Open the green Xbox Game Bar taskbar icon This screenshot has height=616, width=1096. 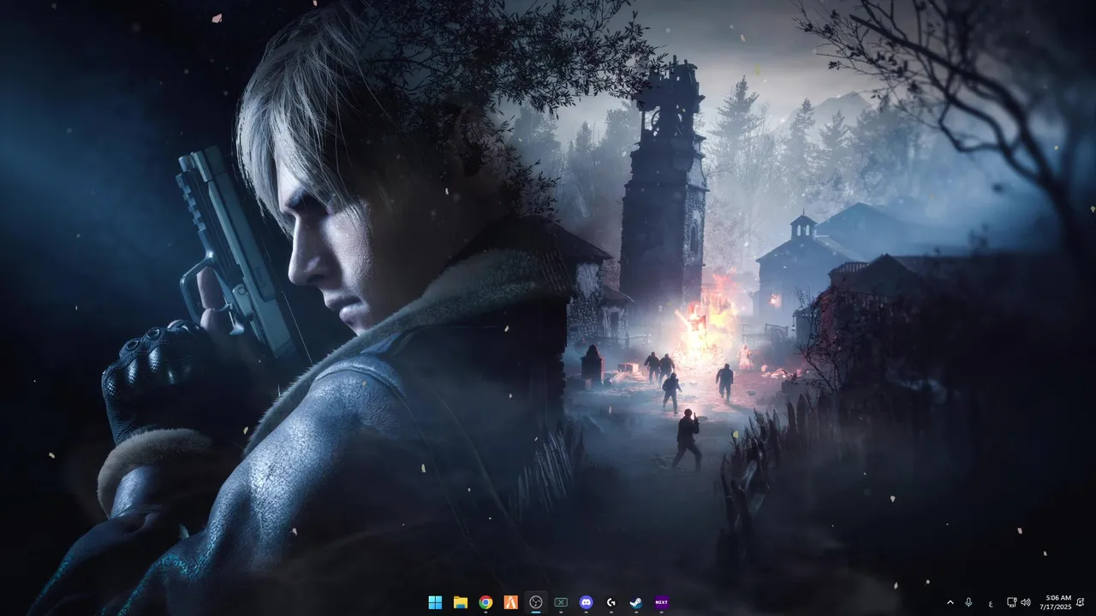[561, 602]
